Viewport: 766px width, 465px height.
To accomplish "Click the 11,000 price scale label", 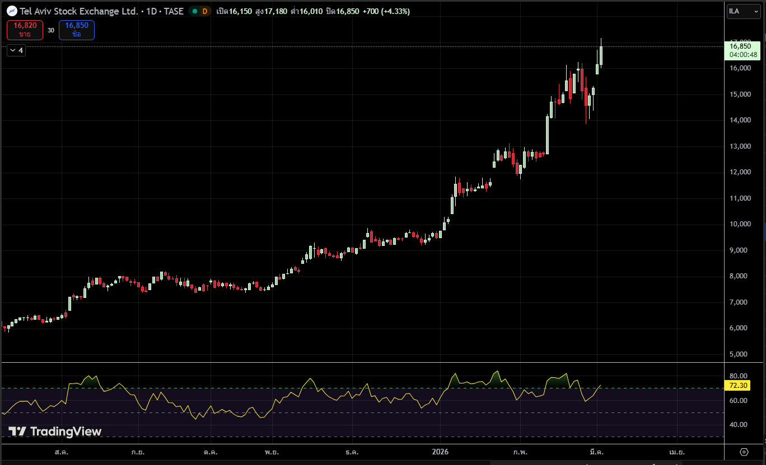I will click(x=740, y=198).
